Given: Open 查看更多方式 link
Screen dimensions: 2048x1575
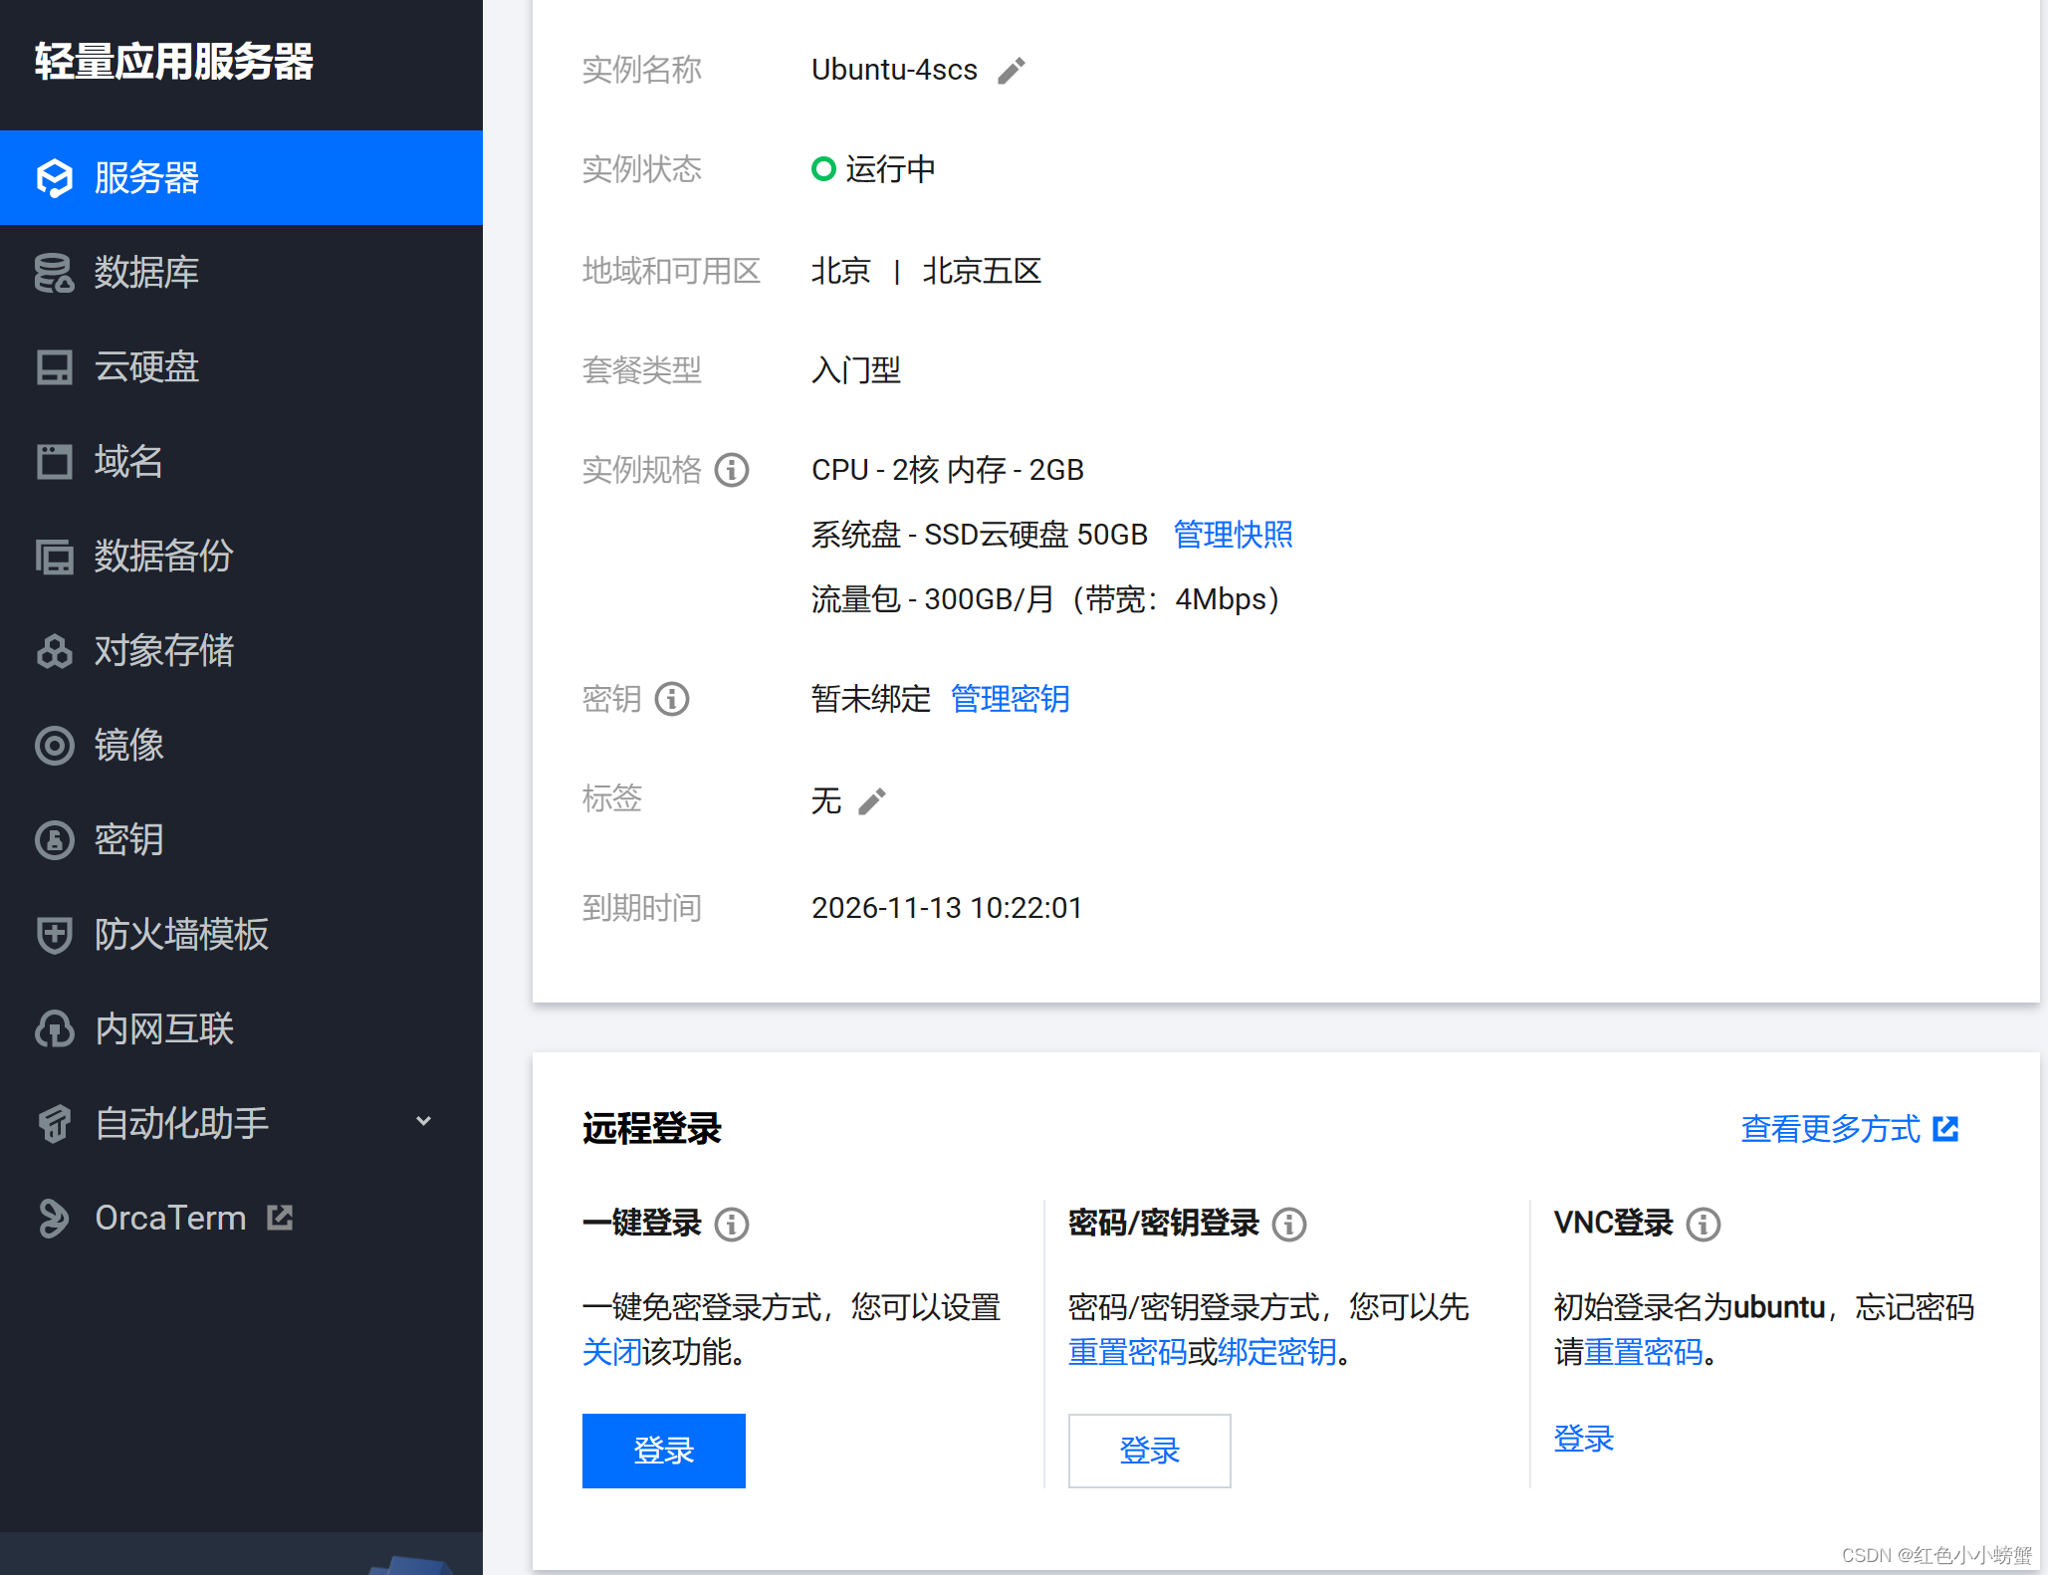Looking at the screenshot, I should click(1830, 1129).
